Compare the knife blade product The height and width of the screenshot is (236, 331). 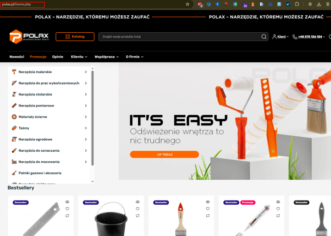[x=67, y=216]
